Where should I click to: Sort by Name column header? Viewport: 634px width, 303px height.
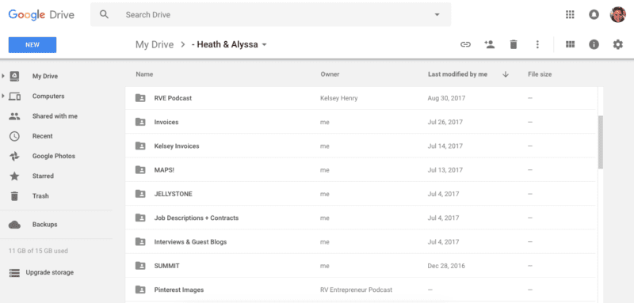(144, 74)
